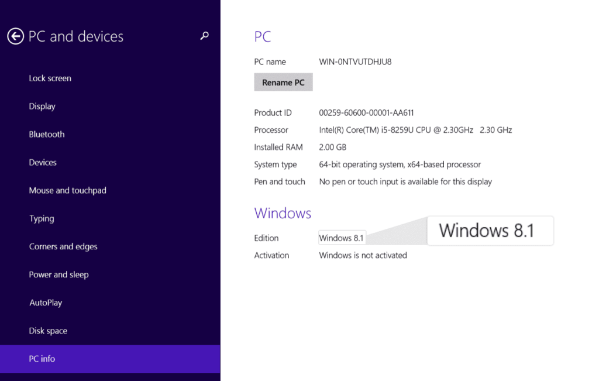This screenshot has width=599, height=381.
Task: Open the Disk space section
Action: [x=47, y=331]
